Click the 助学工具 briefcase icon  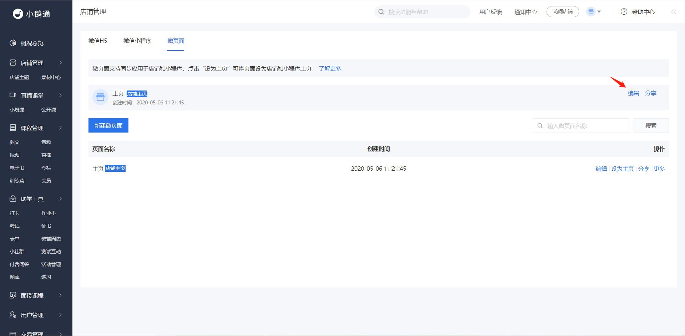point(13,198)
